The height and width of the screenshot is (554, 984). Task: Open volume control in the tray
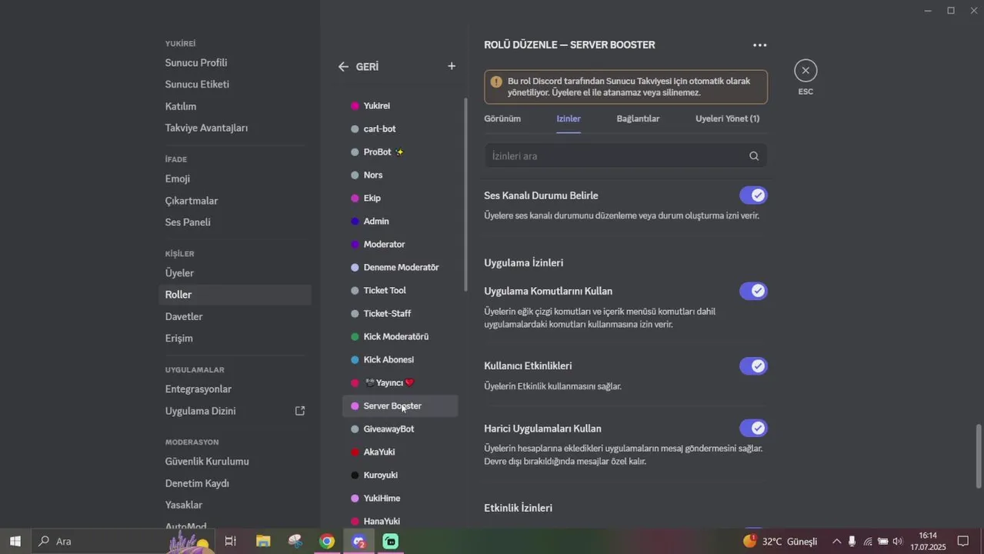(898, 541)
